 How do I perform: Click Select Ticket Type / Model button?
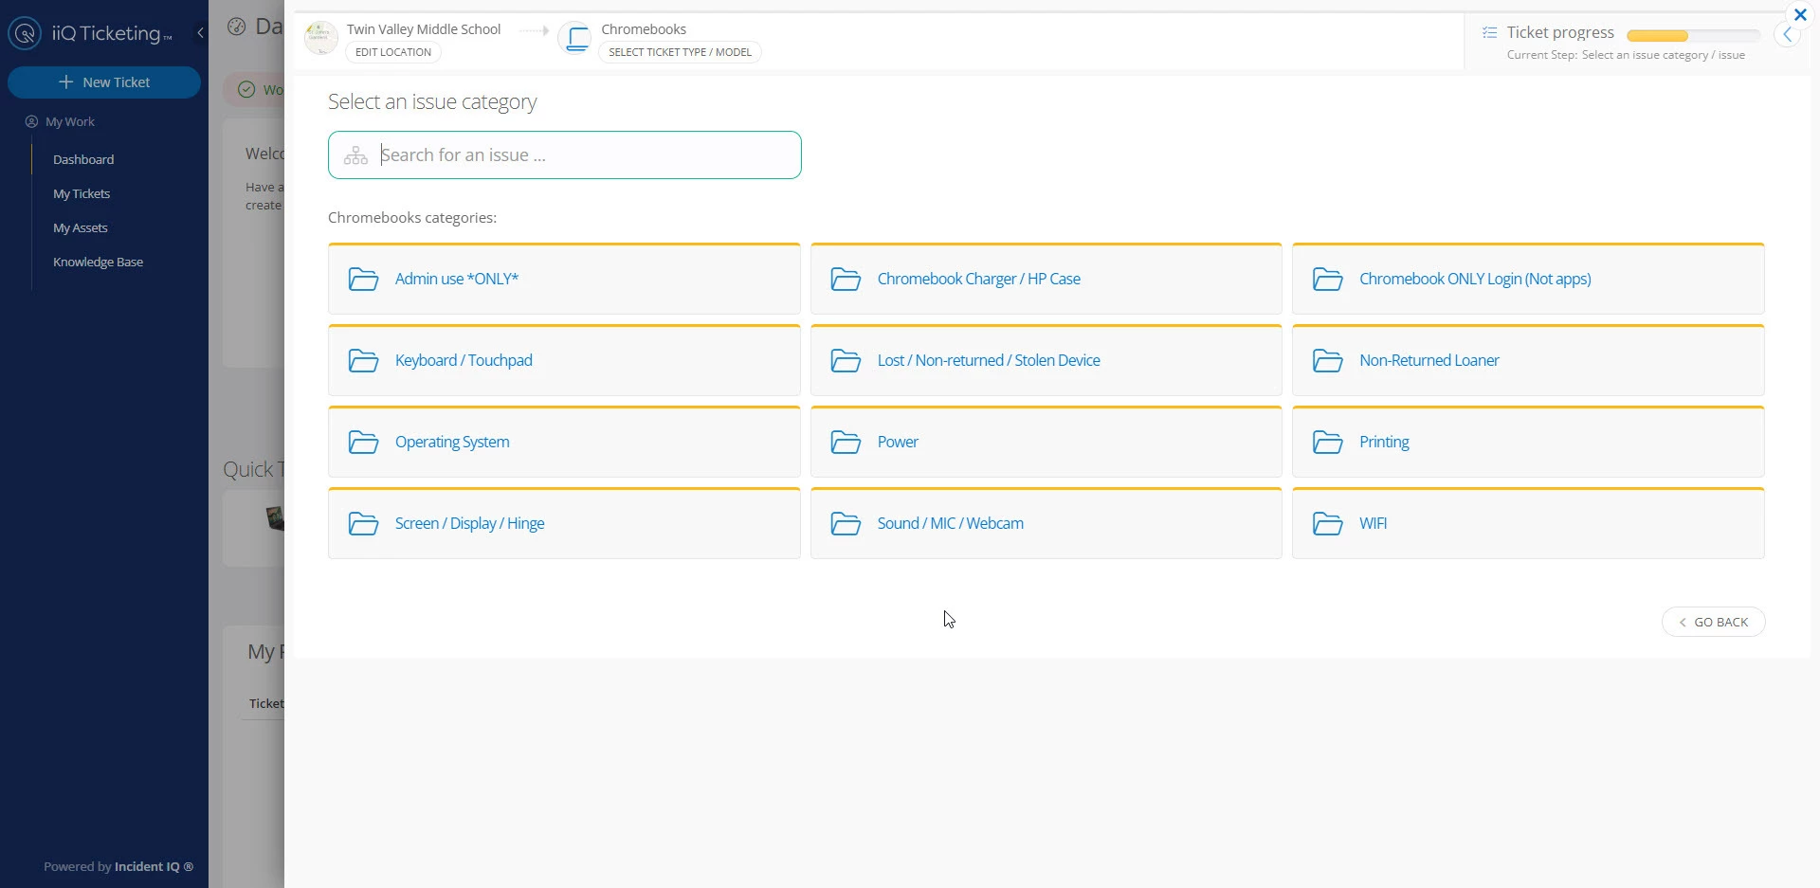[680, 52]
